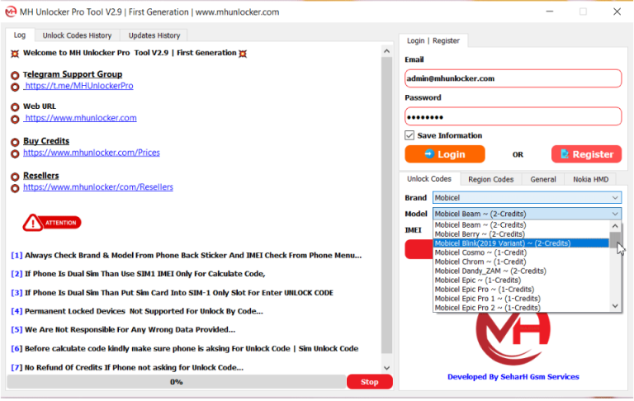Open the https://www.mhunlocker.com link
Image resolution: width=634 pixels, height=401 pixels.
[80, 118]
